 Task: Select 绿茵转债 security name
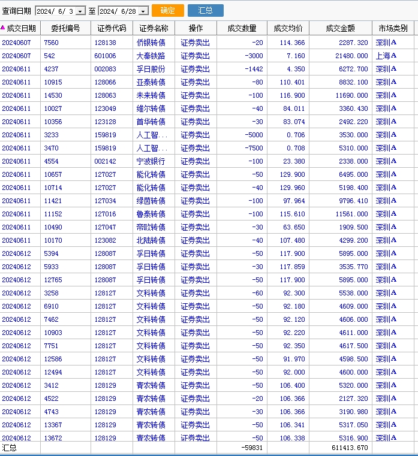151,201
